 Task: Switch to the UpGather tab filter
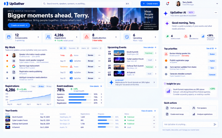(96, 48)
